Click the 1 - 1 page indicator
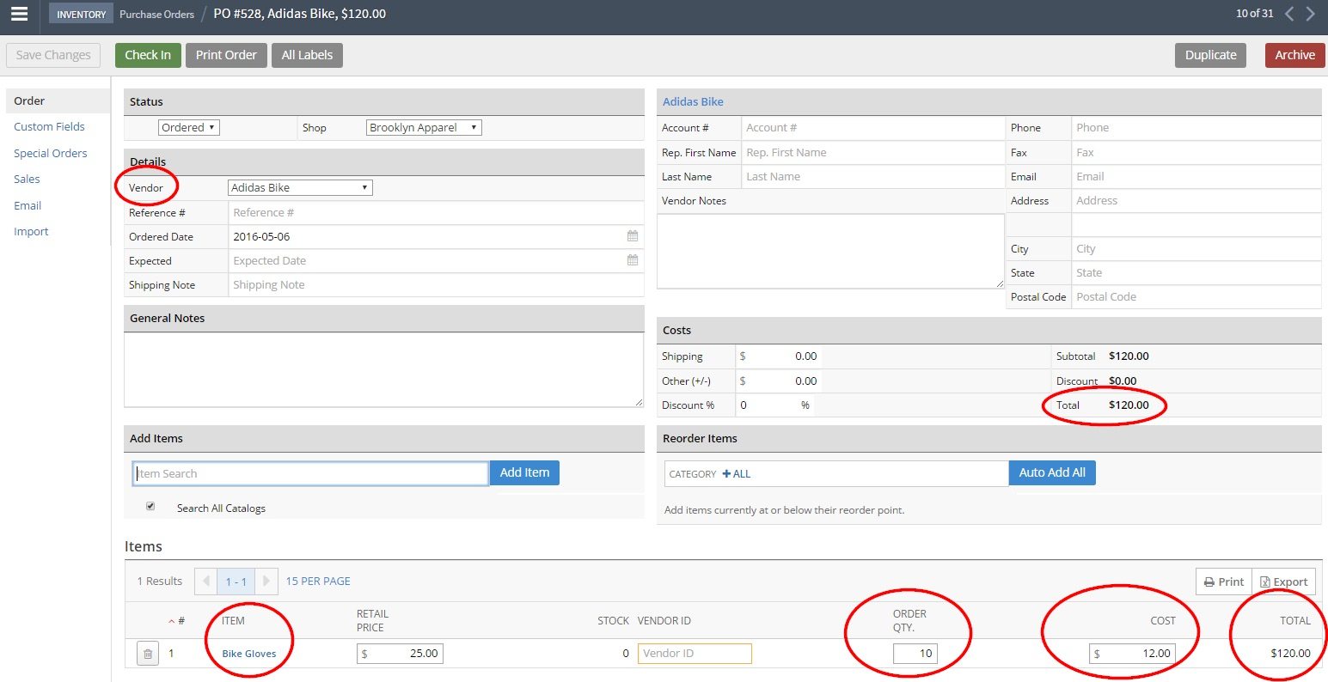 [x=236, y=582]
